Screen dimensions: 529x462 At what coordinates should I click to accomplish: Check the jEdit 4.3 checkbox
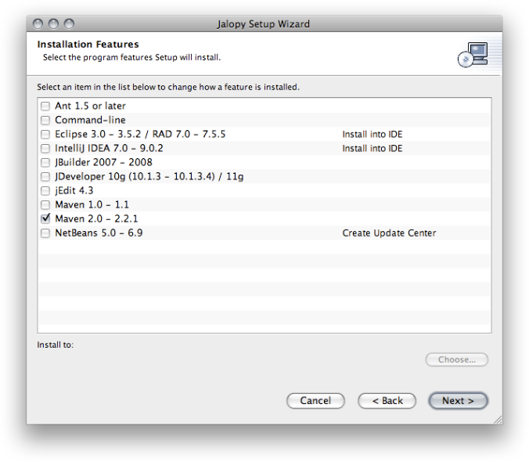(45, 191)
